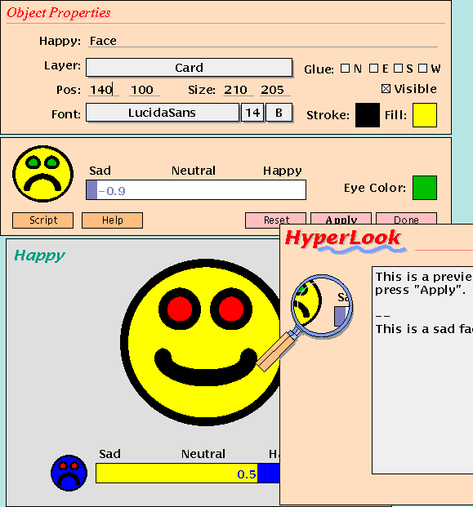Image resolution: width=473 pixels, height=507 pixels.
Task: Click the HyperLook logo
Action: tap(345, 241)
